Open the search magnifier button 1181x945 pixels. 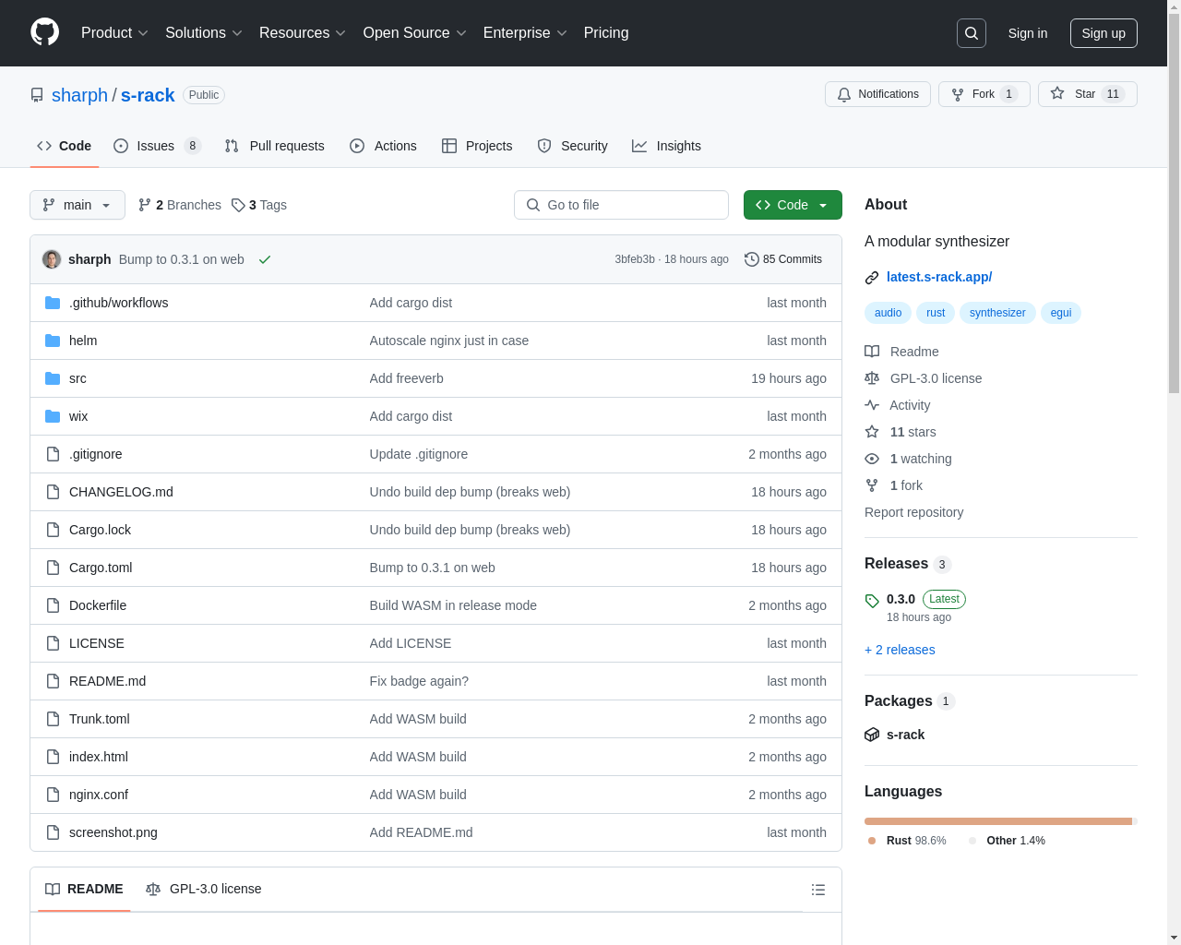pyautogui.click(x=972, y=33)
